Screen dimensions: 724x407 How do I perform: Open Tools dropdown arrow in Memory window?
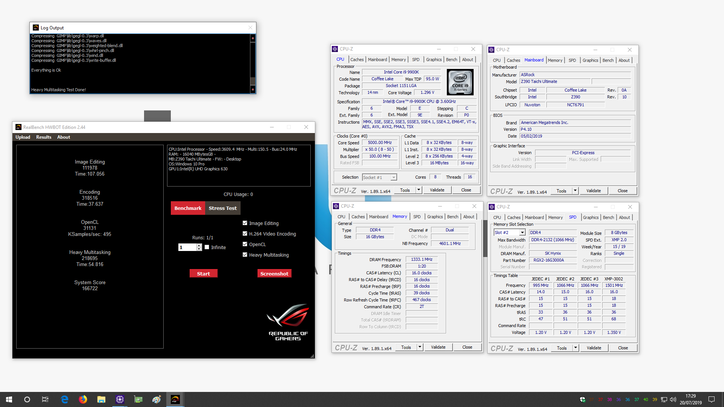[x=420, y=347]
